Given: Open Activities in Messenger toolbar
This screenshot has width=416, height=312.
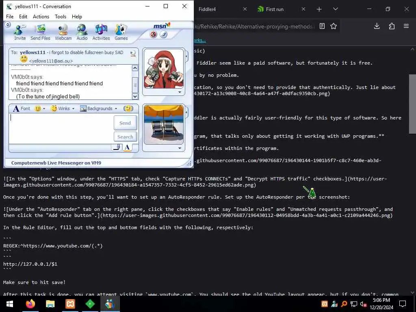Looking at the screenshot, I should click(x=101, y=32).
